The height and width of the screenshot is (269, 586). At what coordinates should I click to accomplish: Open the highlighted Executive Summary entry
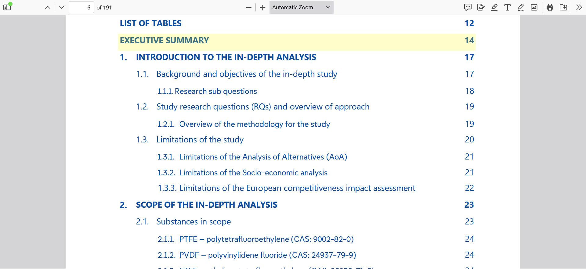pyautogui.click(x=164, y=41)
